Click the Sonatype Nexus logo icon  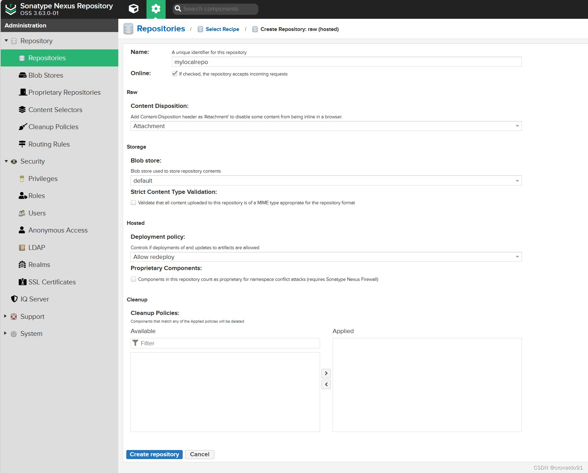click(x=11, y=9)
